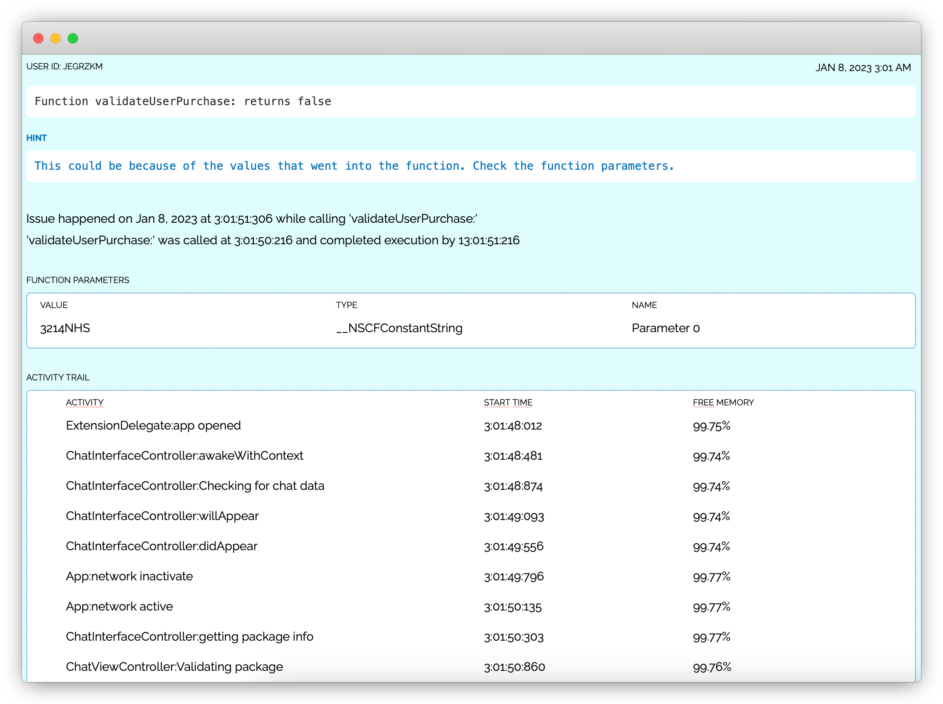Select the 'ChatViewController:Validating package' activity row
943x704 pixels.
[x=175, y=667]
